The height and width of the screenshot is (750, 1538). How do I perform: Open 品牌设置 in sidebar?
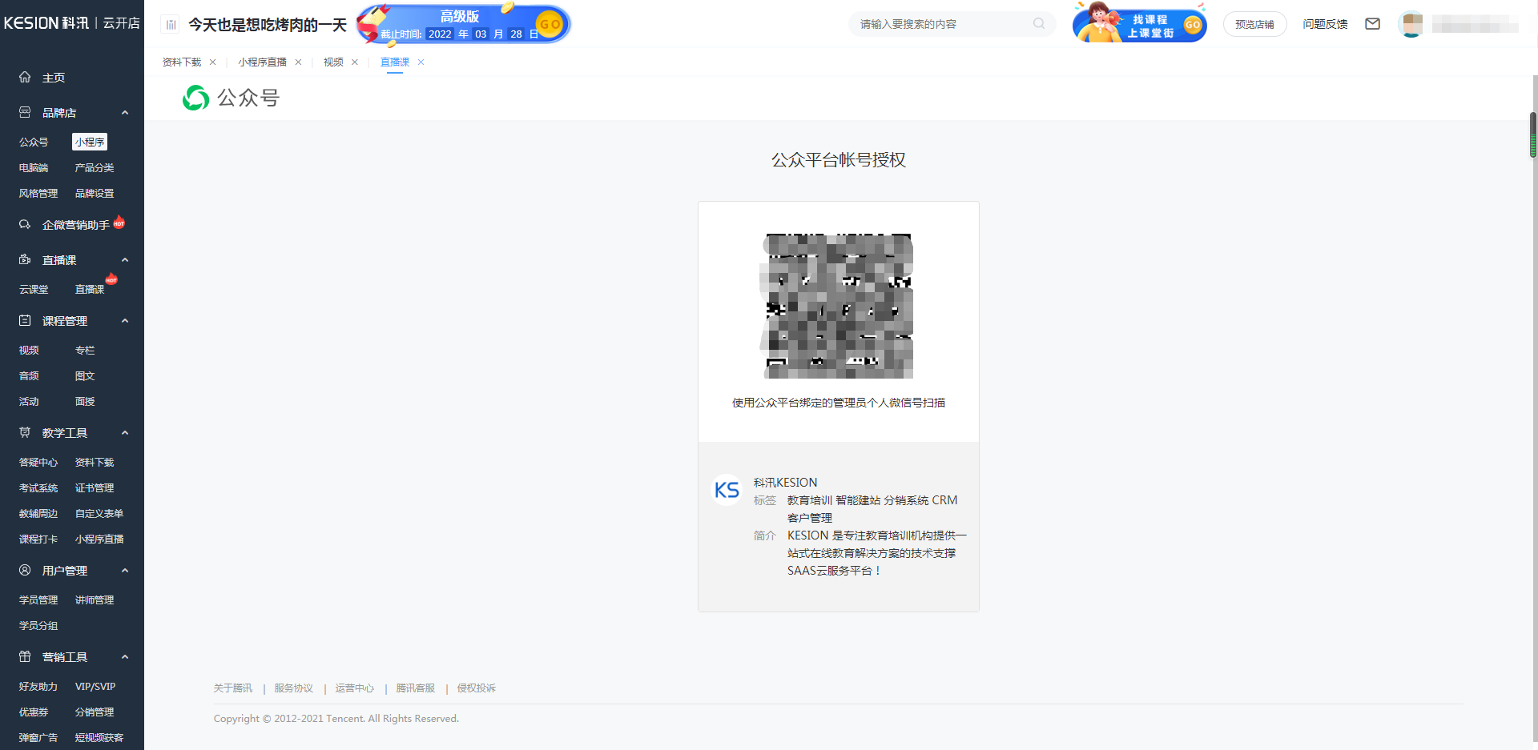coord(95,193)
